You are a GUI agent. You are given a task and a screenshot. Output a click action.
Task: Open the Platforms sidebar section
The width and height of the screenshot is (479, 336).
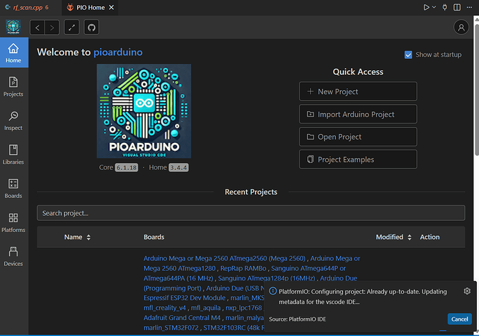click(x=13, y=222)
